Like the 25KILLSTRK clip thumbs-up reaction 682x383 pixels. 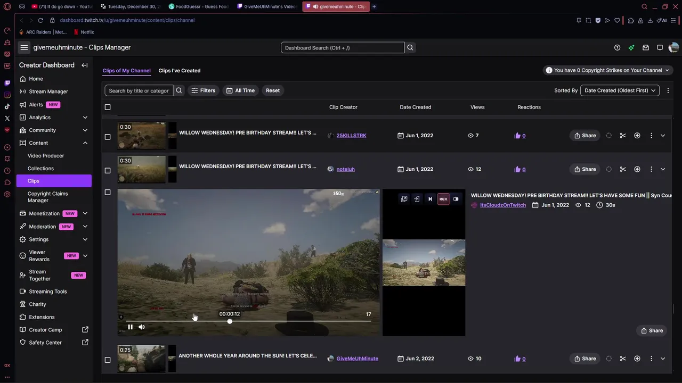click(517, 136)
